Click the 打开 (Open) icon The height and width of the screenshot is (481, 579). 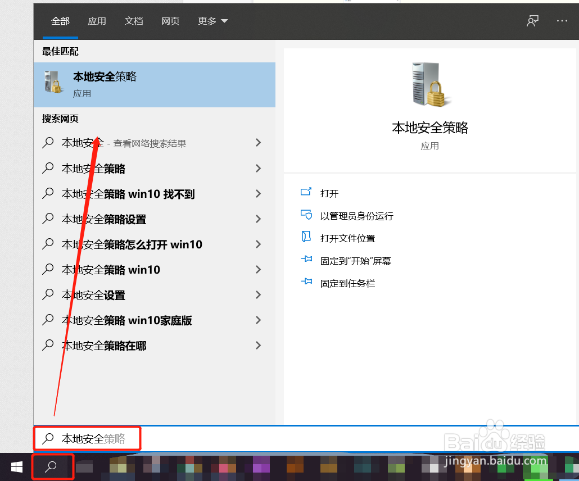[306, 193]
